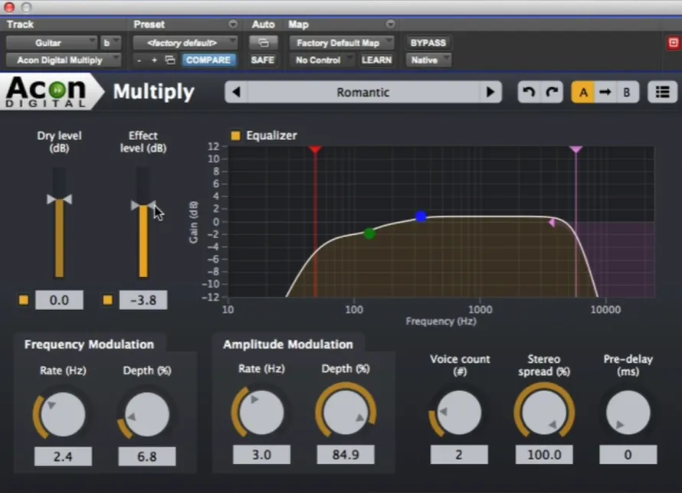Toggle the Effect level enable checkbox

click(107, 300)
